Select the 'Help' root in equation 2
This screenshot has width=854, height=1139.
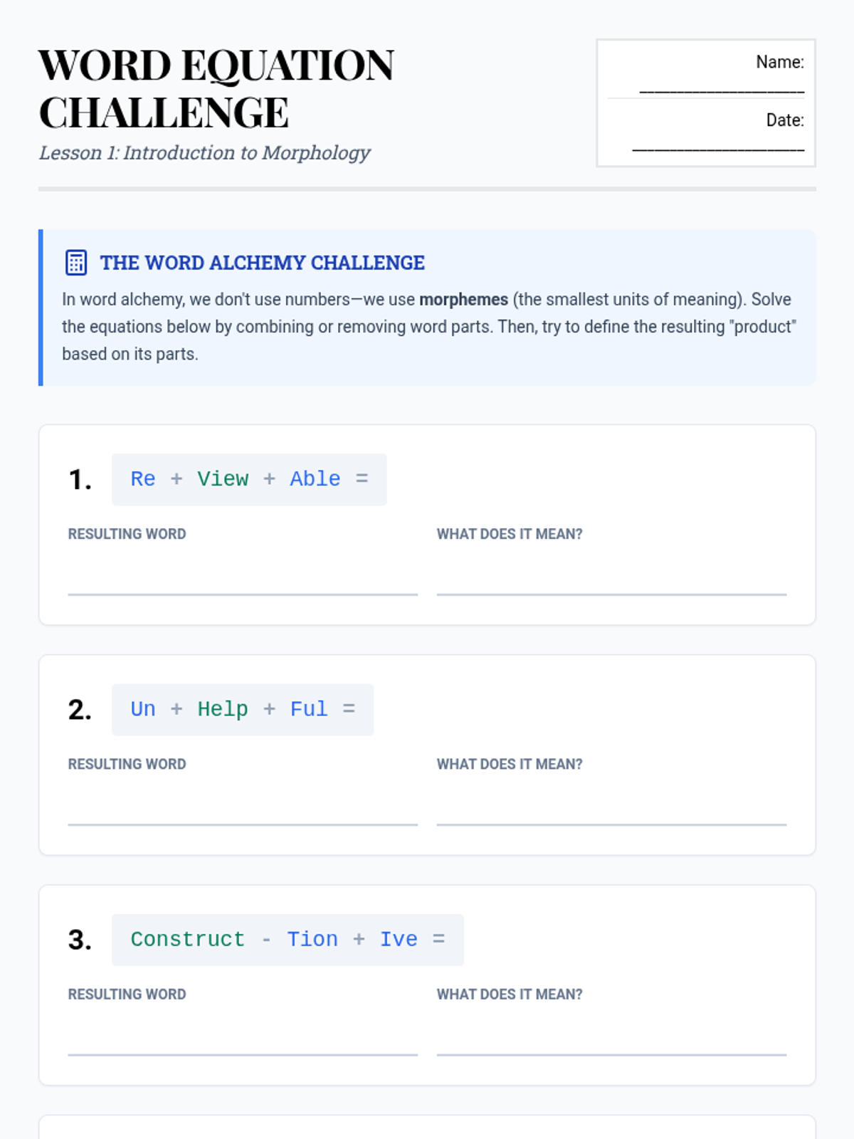[223, 709]
